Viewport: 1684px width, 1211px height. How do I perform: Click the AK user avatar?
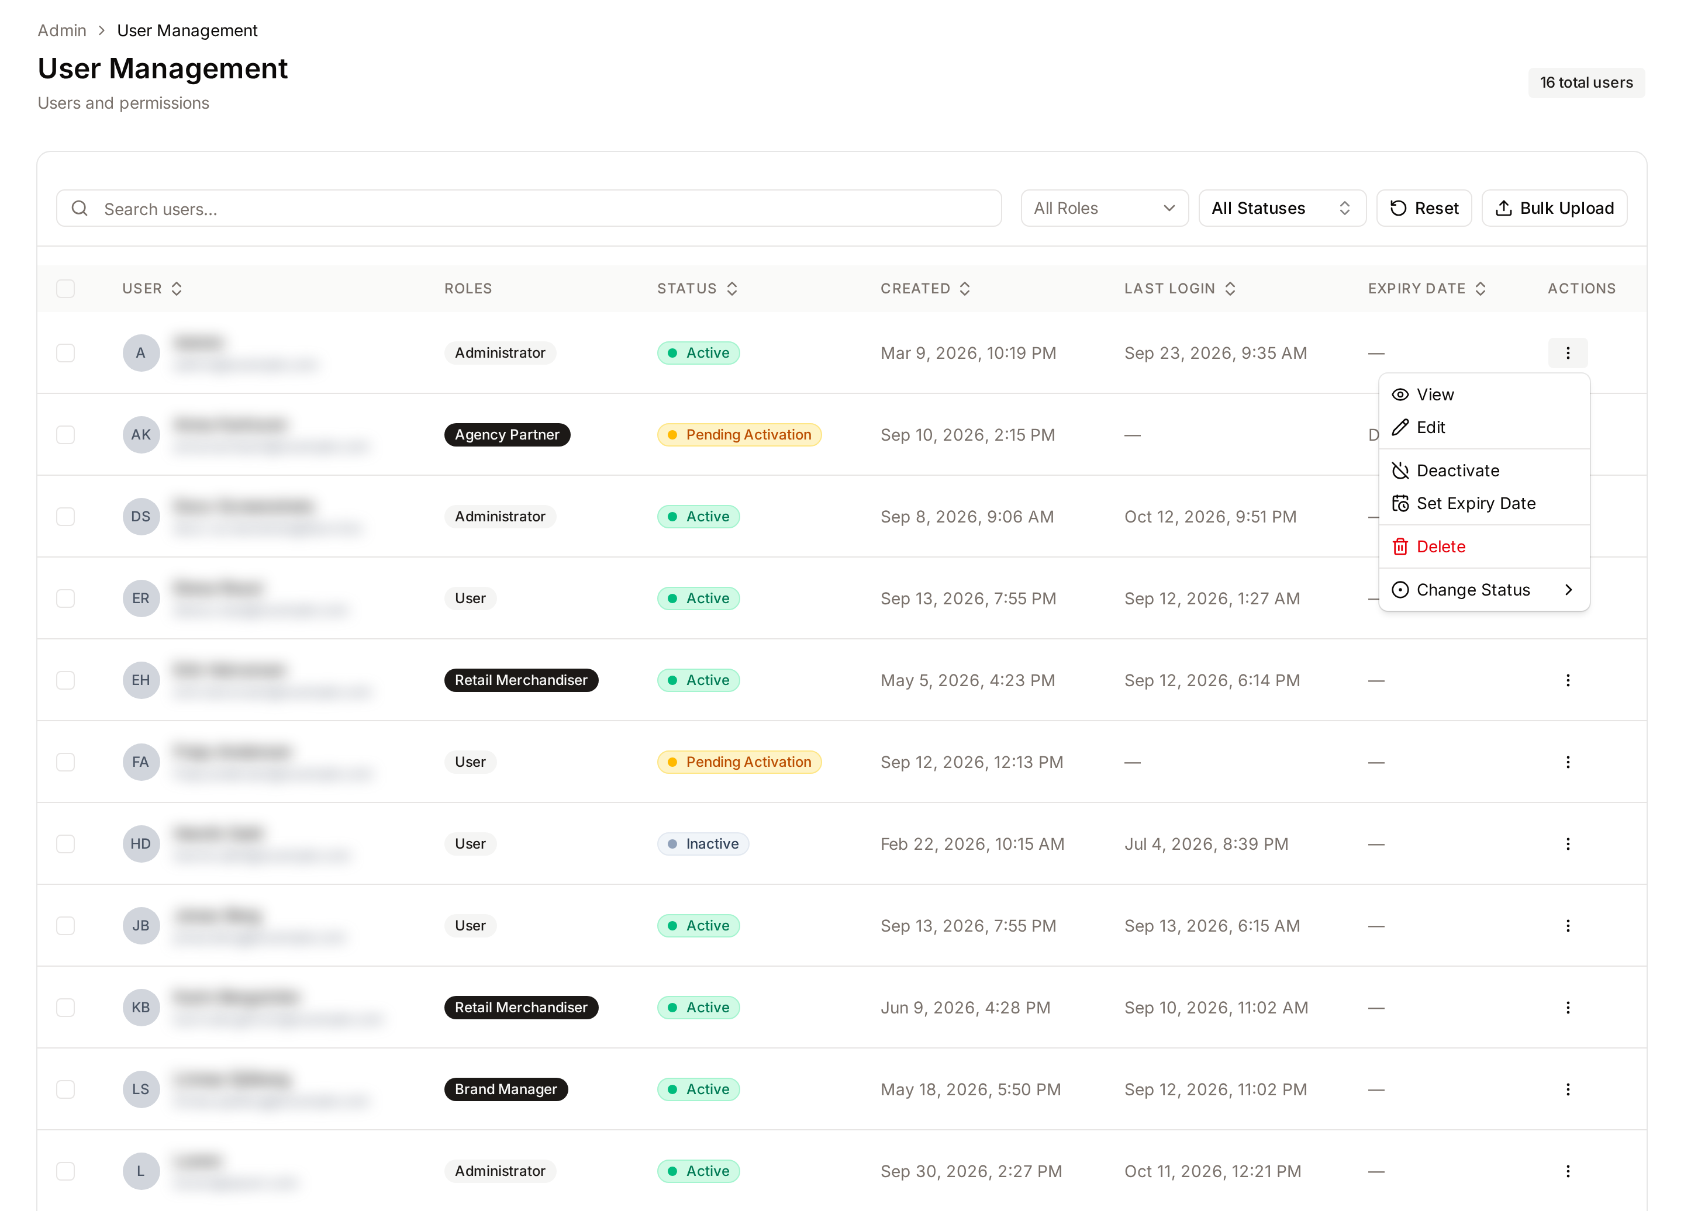(x=141, y=435)
